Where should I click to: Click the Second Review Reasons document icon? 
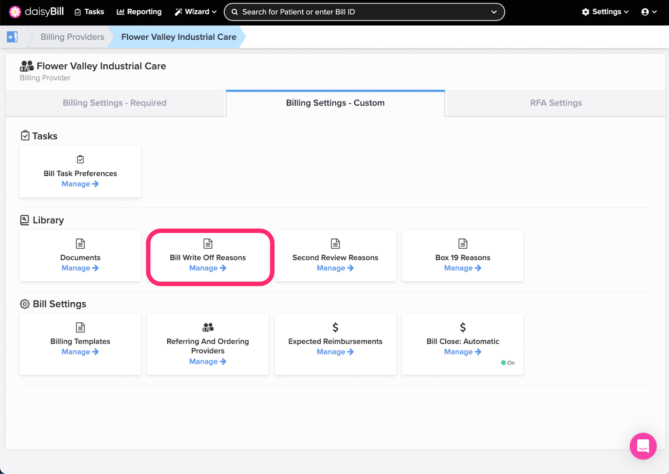tap(335, 243)
